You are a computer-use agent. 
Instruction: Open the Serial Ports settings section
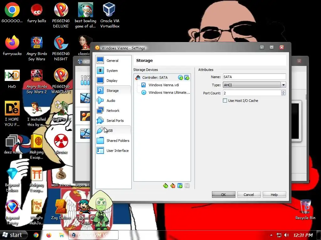[x=113, y=121]
